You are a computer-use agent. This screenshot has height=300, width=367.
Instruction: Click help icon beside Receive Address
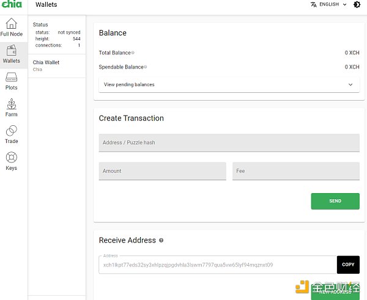pyautogui.click(x=161, y=241)
